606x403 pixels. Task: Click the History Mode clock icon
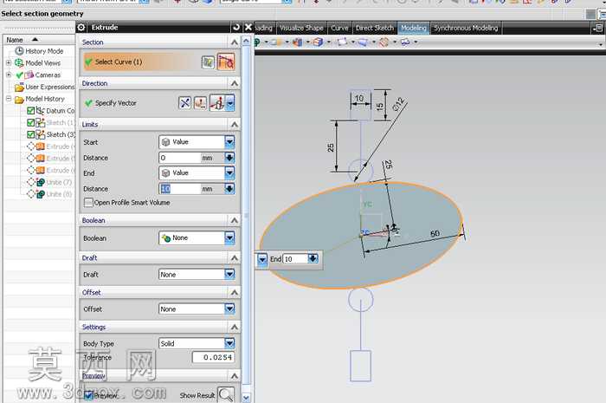pos(19,50)
